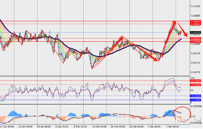The image size is (203, 129).
Task: Click the 0.00 MACD scale label
Action: (x=193, y=117)
